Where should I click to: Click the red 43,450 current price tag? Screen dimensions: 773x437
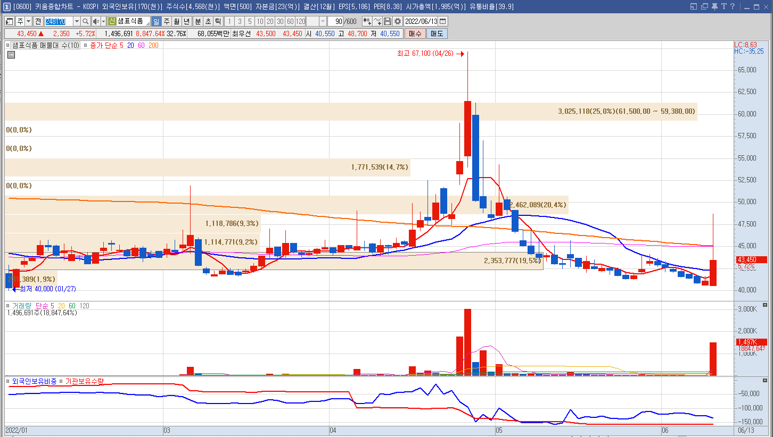752,259
